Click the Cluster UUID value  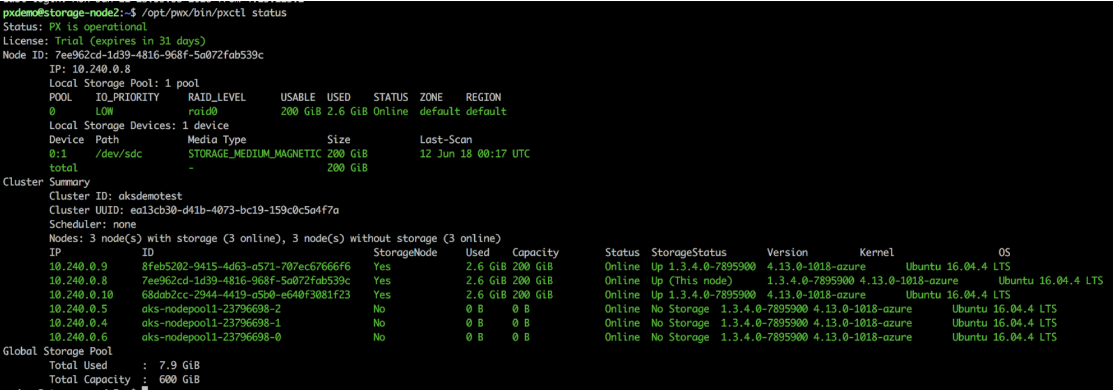click(234, 210)
